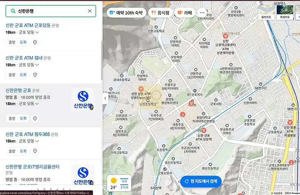
Task: Open more categories ellipsis button
Action: (x=202, y=13)
